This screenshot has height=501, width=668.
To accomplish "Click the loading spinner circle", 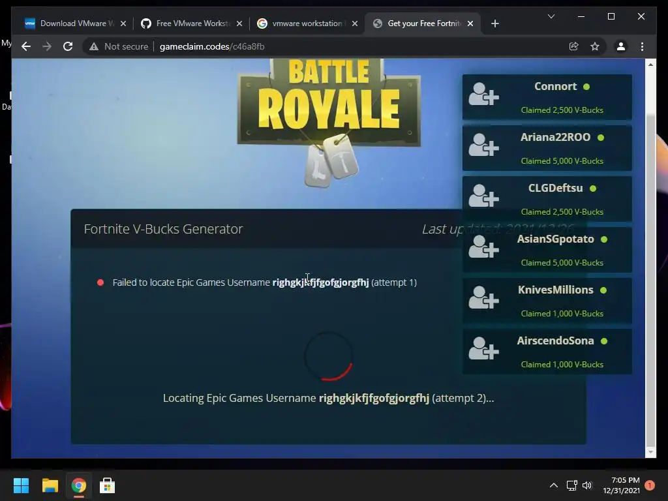I will coord(329,356).
